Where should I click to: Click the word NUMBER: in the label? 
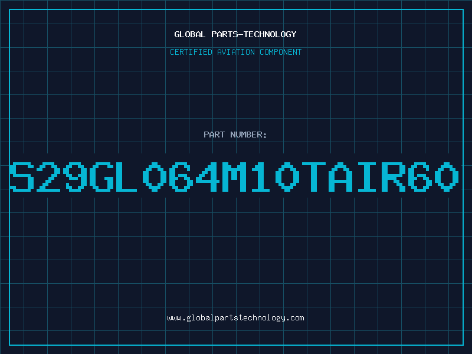(x=248, y=135)
